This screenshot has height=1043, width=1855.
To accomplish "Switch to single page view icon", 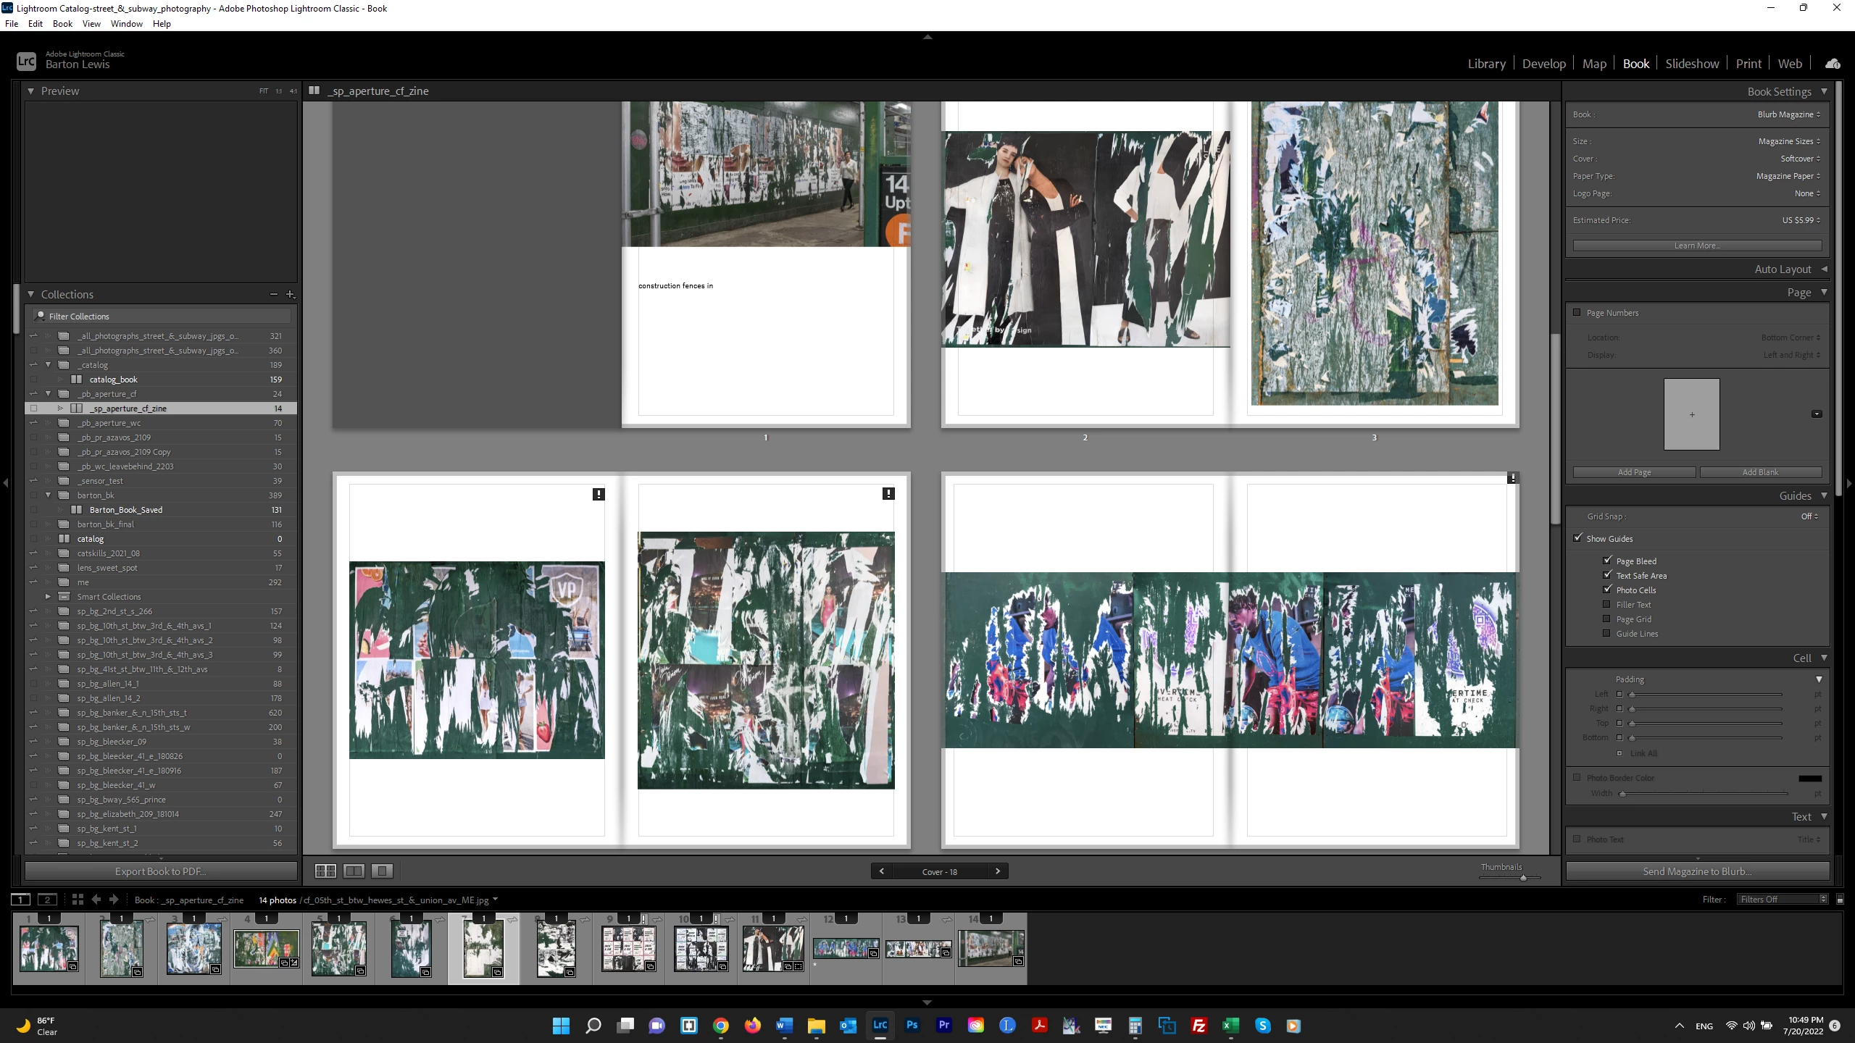I will (382, 871).
